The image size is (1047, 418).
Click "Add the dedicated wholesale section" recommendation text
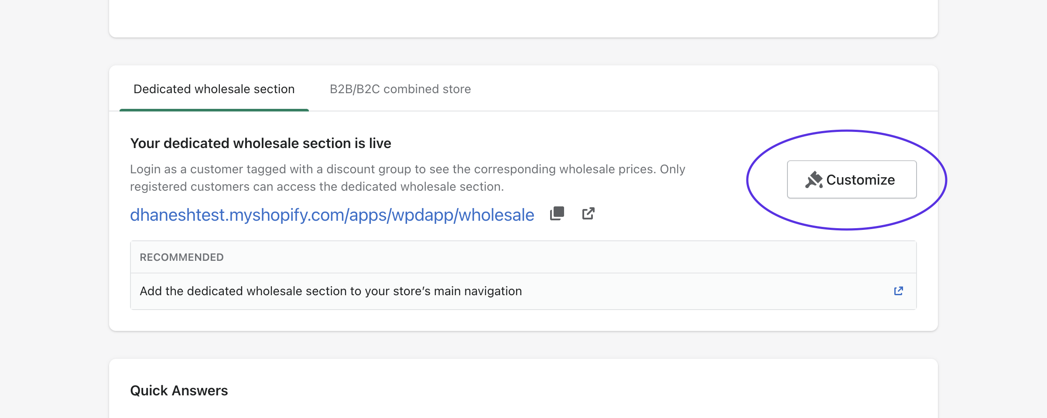[x=331, y=291]
